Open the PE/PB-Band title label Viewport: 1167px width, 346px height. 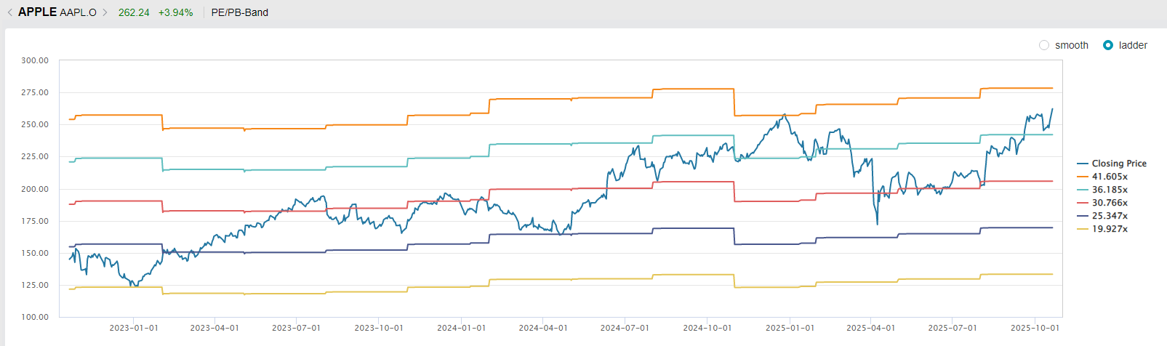[x=239, y=12]
